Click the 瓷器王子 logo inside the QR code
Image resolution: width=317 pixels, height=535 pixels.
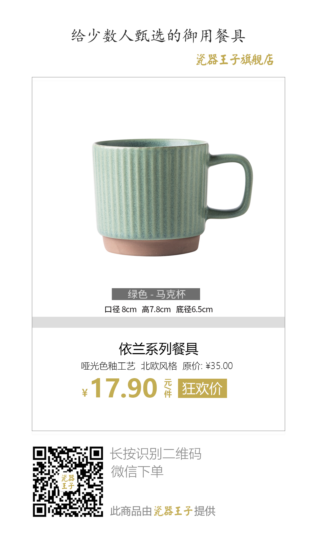pos(68,482)
